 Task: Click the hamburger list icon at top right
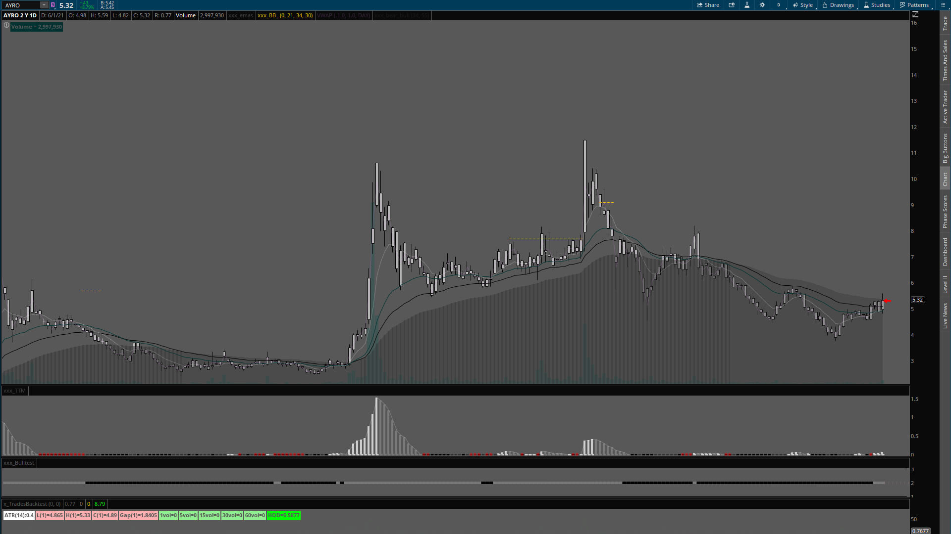(x=943, y=5)
